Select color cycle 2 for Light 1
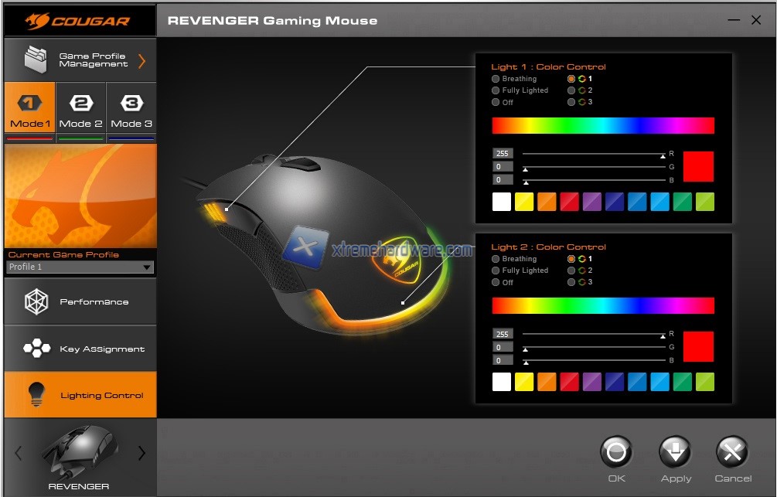 point(571,90)
